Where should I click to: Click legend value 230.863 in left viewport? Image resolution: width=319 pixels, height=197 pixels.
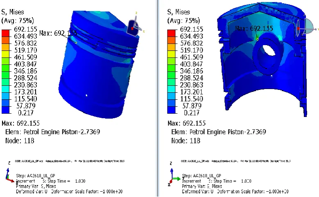pos(25,85)
